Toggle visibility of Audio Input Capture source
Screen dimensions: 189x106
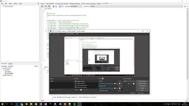[76, 87]
